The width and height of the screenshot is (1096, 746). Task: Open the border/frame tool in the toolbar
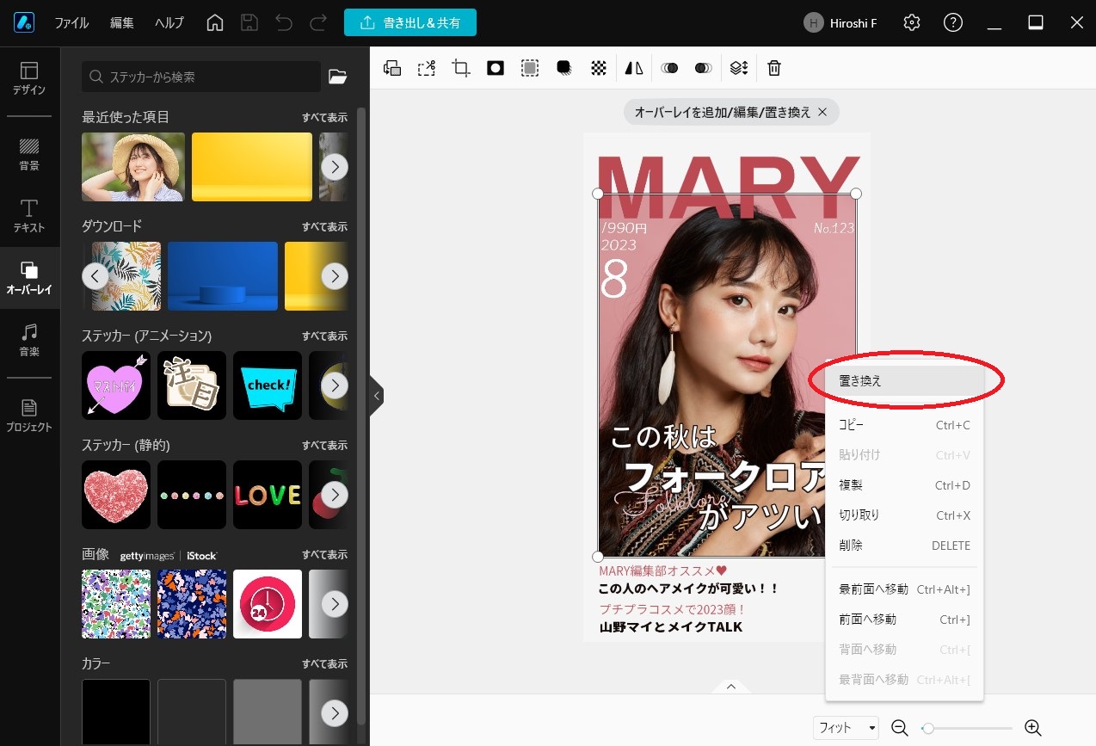click(x=529, y=68)
